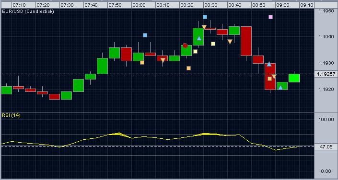Click the 47.05 RSI value tag

(326, 147)
